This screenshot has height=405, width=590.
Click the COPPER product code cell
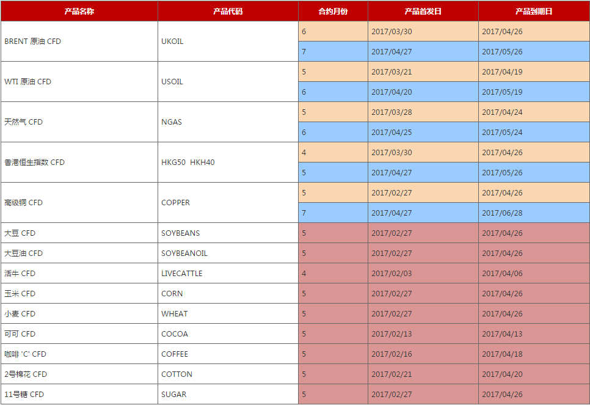176,203
